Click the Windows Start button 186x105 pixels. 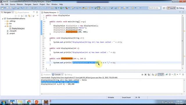point(4,102)
